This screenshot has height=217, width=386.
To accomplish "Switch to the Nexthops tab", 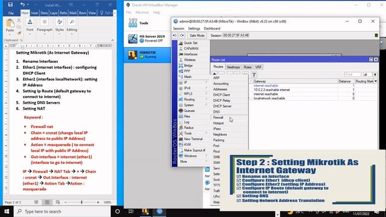I will point(233,67).
